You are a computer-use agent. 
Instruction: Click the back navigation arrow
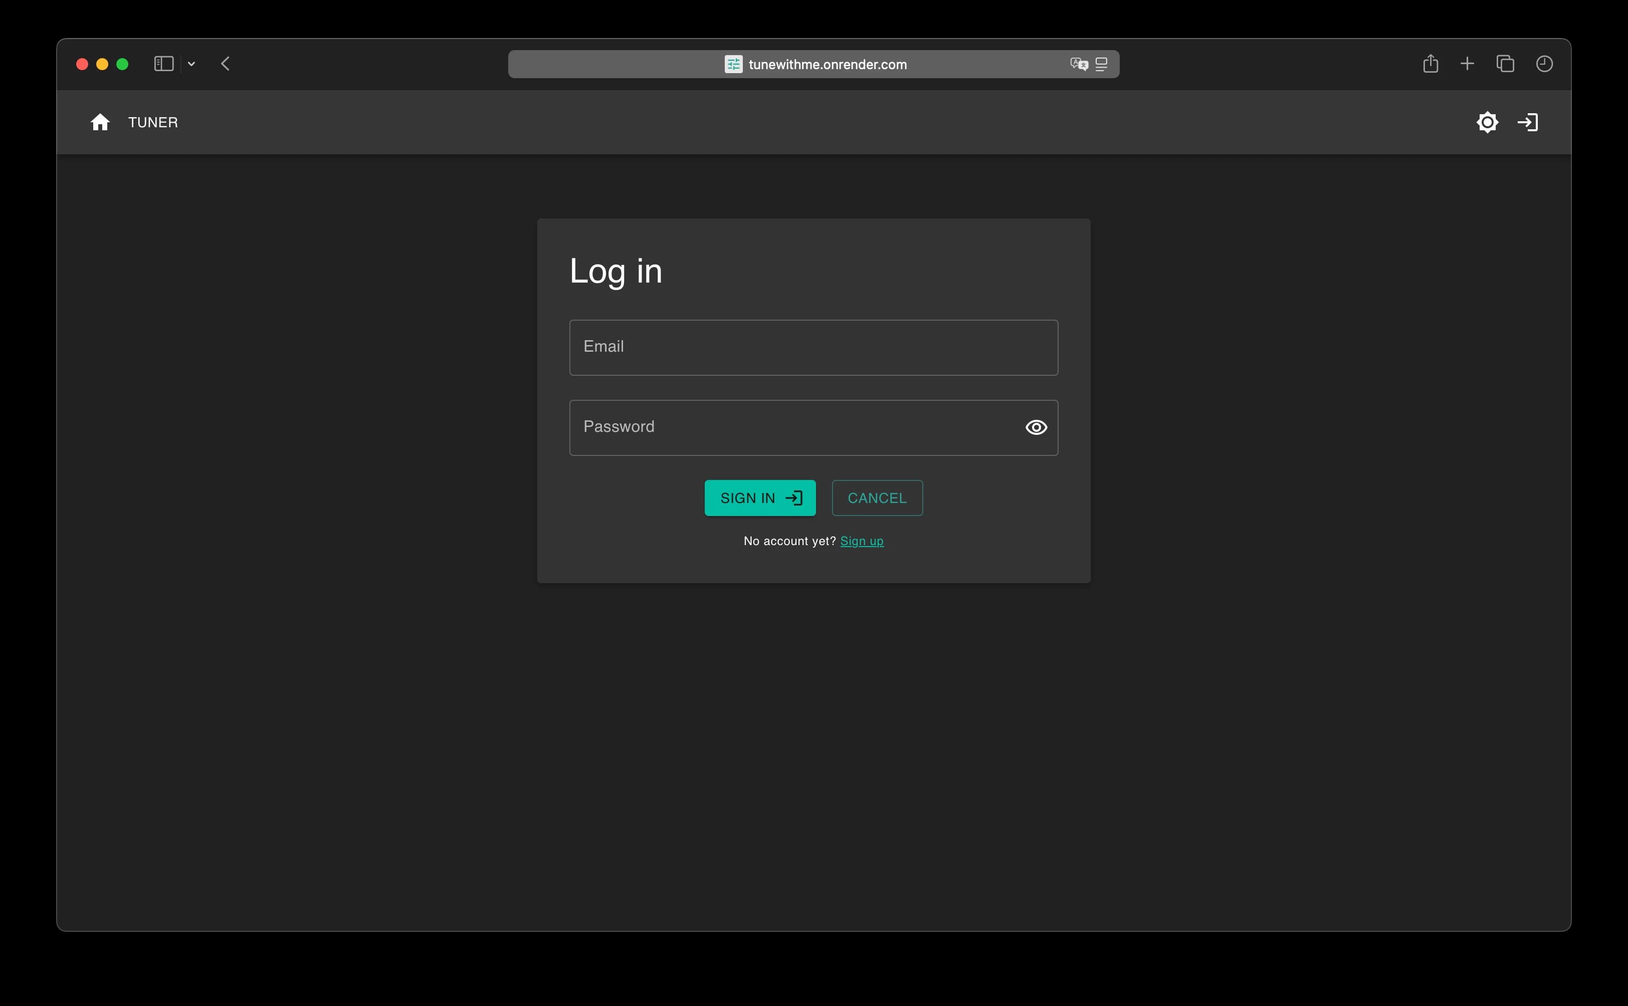(x=226, y=63)
